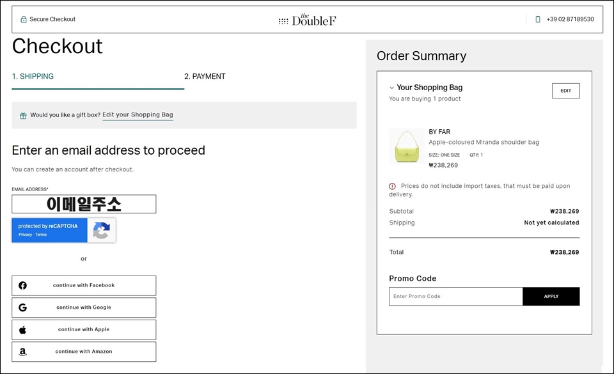The width and height of the screenshot is (614, 374).
Task: Click the Google G logo icon
Action: (23, 308)
